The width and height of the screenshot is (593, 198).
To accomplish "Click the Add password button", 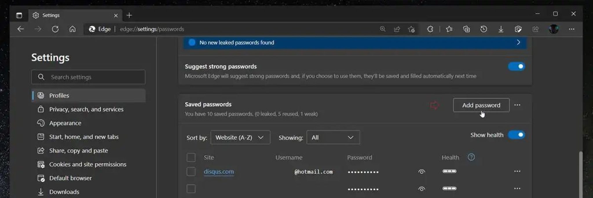I will click(x=481, y=105).
